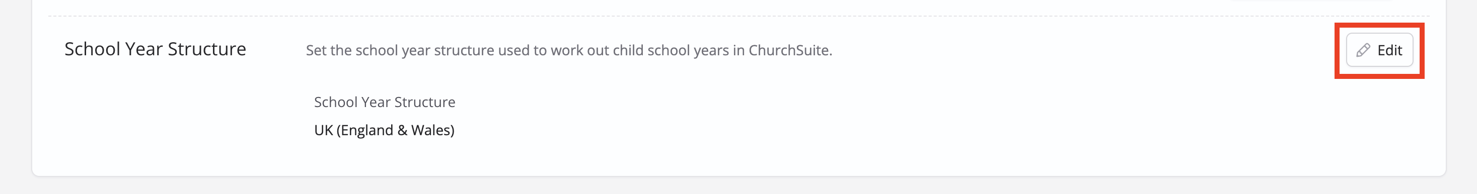Screen dimensions: 1477x194
Task: Select the 'UK (England & Wales)' value
Action: (x=384, y=131)
